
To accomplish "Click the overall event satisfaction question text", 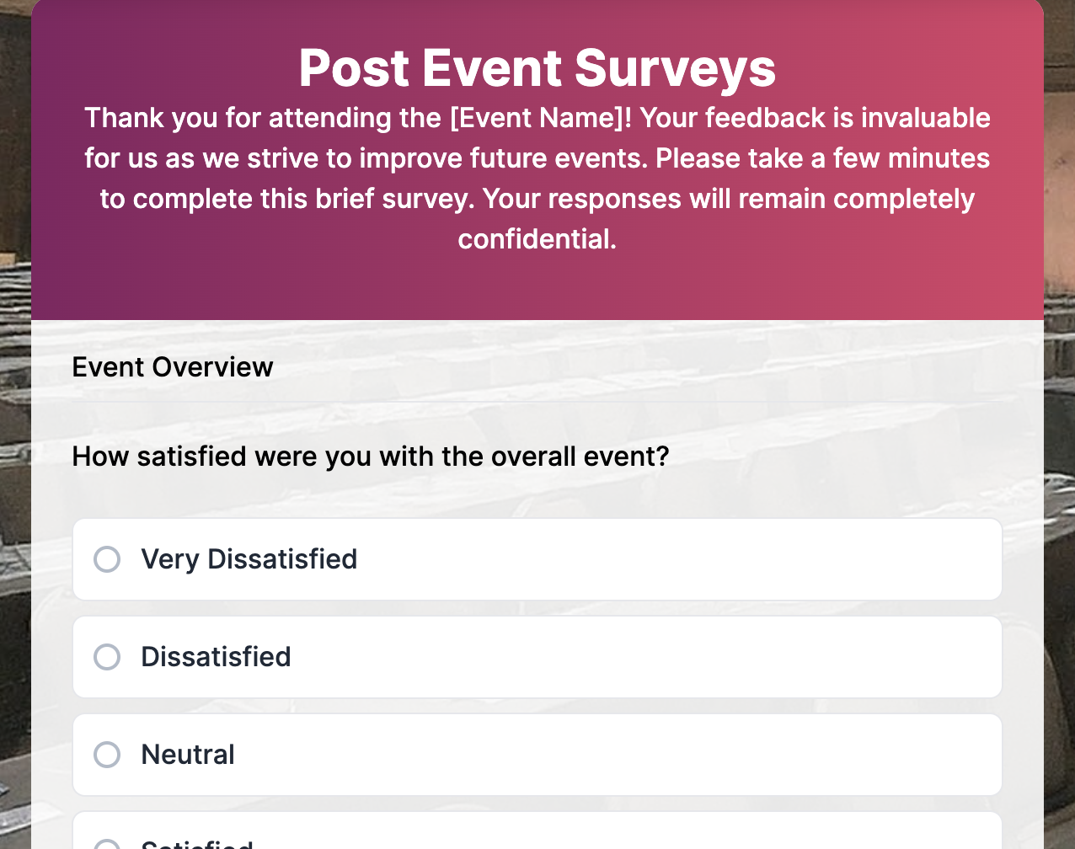I will (x=370, y=457).
